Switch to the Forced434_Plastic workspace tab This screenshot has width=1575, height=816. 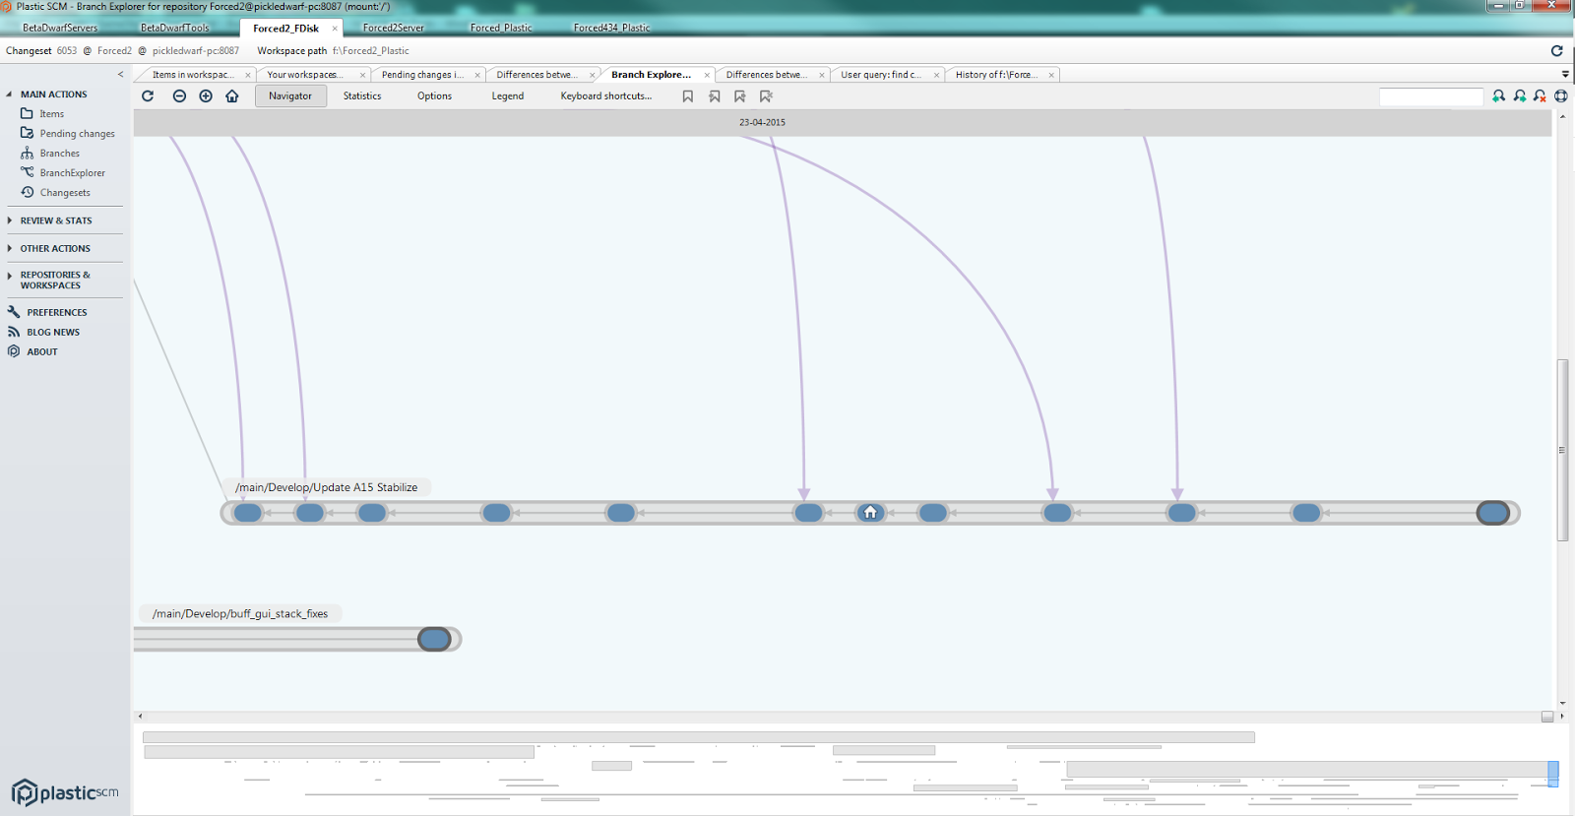click(x=612, y=28)
